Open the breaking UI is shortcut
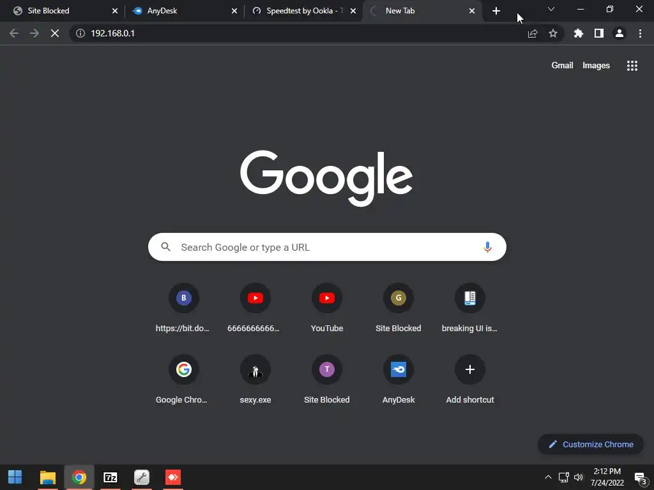 (x=469, y=308)
